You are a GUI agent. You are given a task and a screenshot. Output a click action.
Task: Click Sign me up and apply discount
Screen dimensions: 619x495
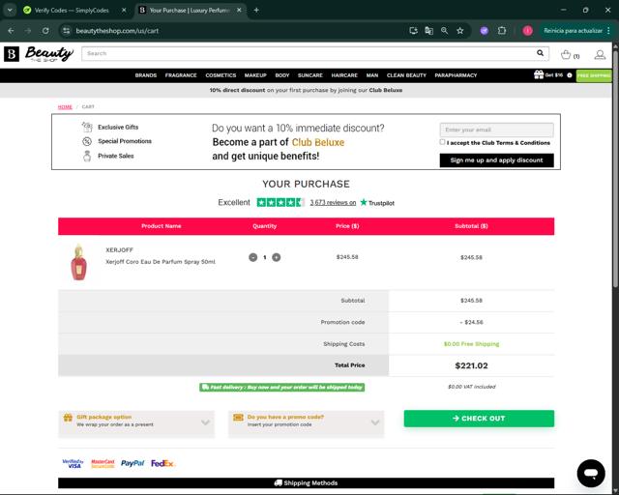[496, 160]
